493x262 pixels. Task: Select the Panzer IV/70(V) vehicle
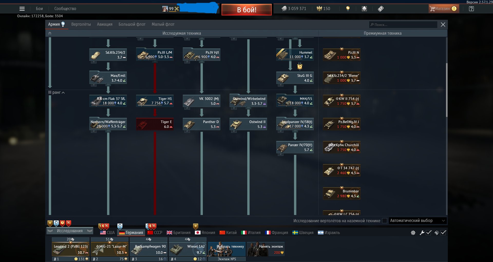[295, 147]
